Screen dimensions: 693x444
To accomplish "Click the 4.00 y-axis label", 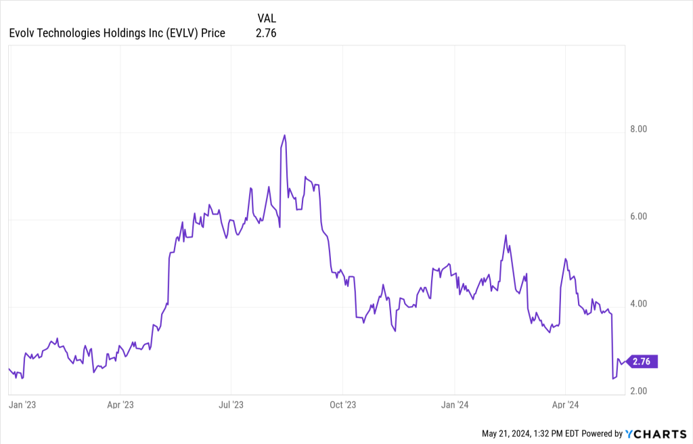I will pos(639,304).
